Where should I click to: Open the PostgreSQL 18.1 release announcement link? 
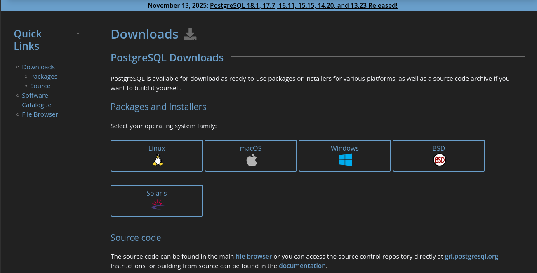point(304,6)
